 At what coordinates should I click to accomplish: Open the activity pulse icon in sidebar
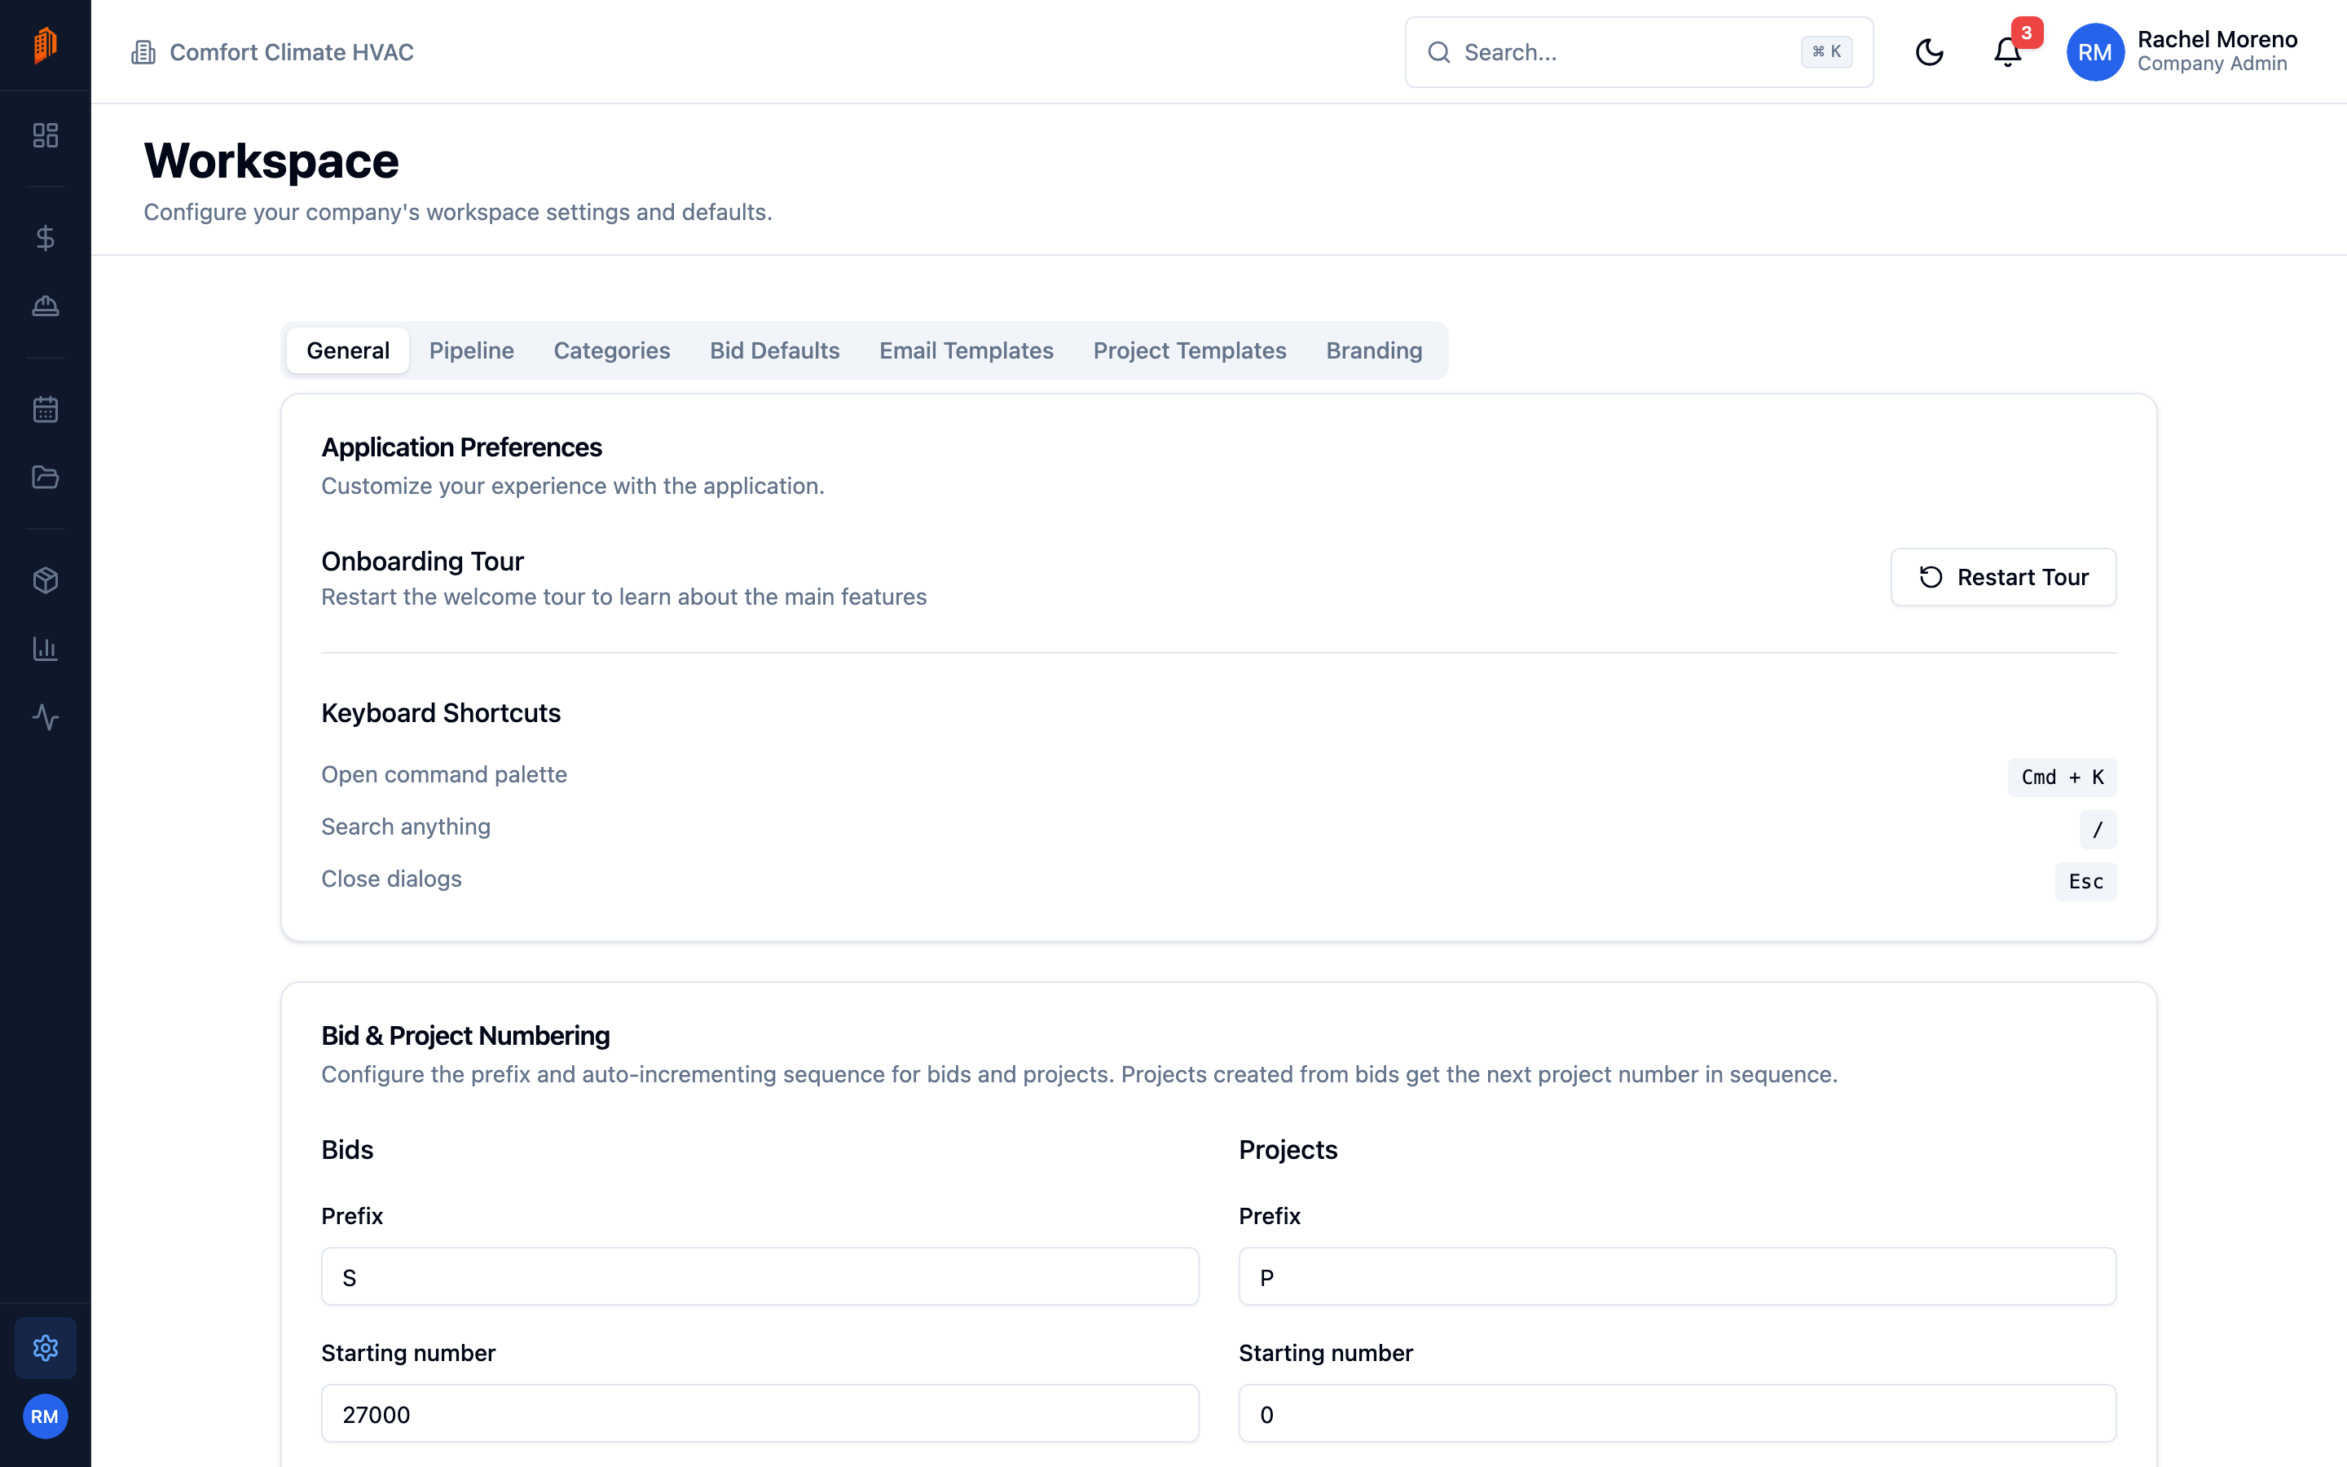point(46,717)
